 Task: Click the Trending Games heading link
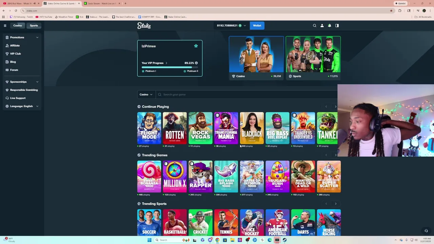coord(155,155)
